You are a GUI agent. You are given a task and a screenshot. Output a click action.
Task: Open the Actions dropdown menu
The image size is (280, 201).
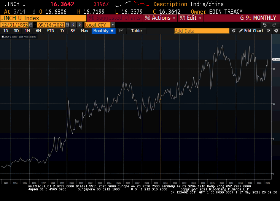pyautogui.click(x=160, y=18)
